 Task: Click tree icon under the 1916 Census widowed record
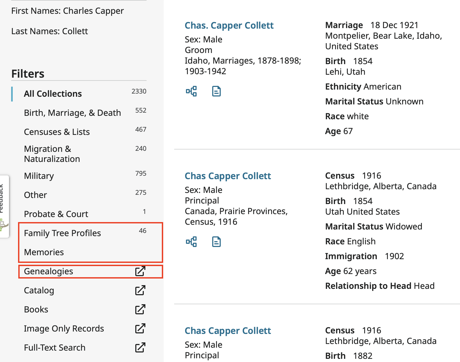[191, 242]
